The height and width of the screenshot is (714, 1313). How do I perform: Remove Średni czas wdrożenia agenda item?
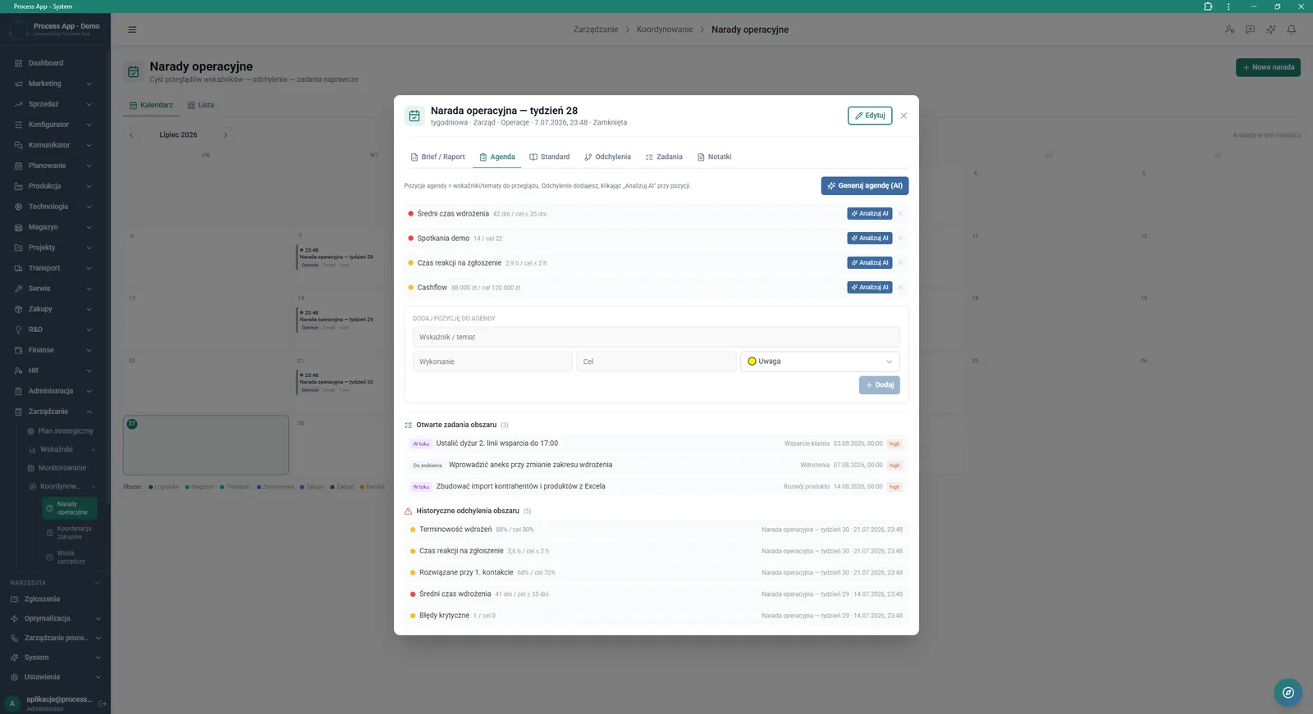tap(900, 214)
